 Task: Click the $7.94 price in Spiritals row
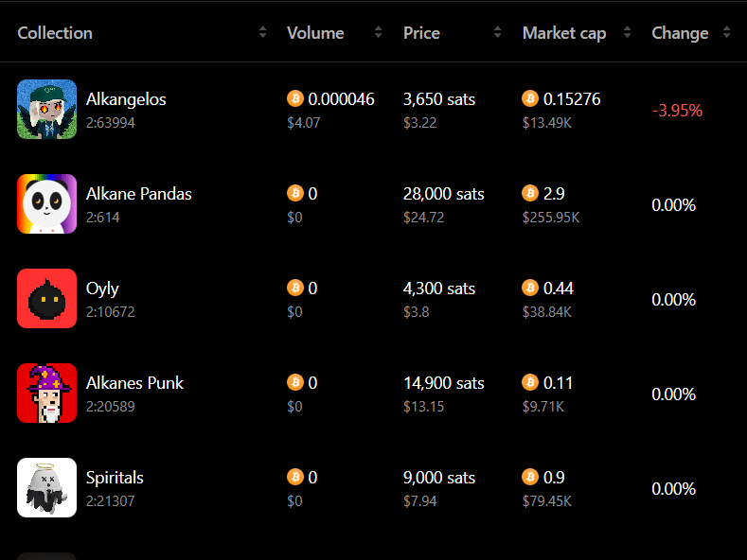[419, 501]
